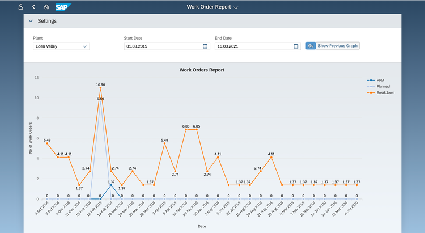Open the Plant dropdown Eden Valley

tap(61, 46)
